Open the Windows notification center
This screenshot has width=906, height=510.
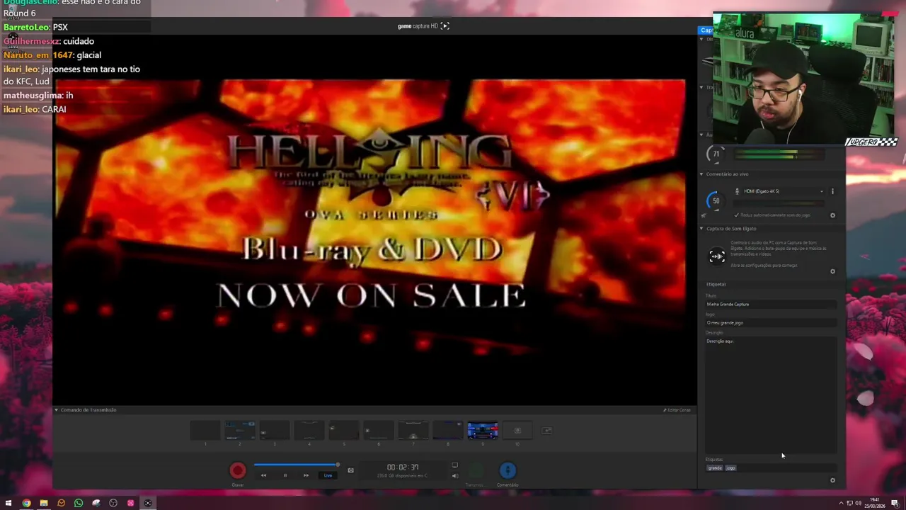coord(895,503)
